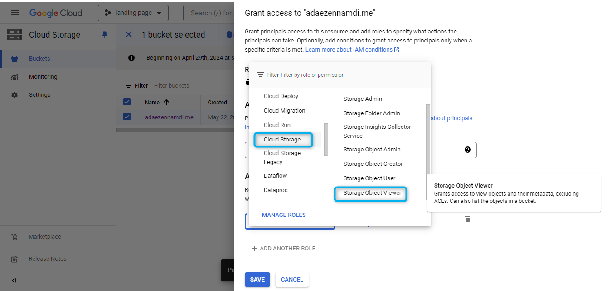Click the role category list scrollbar
The width and height of the screenshot is (611, 291).
326,140
